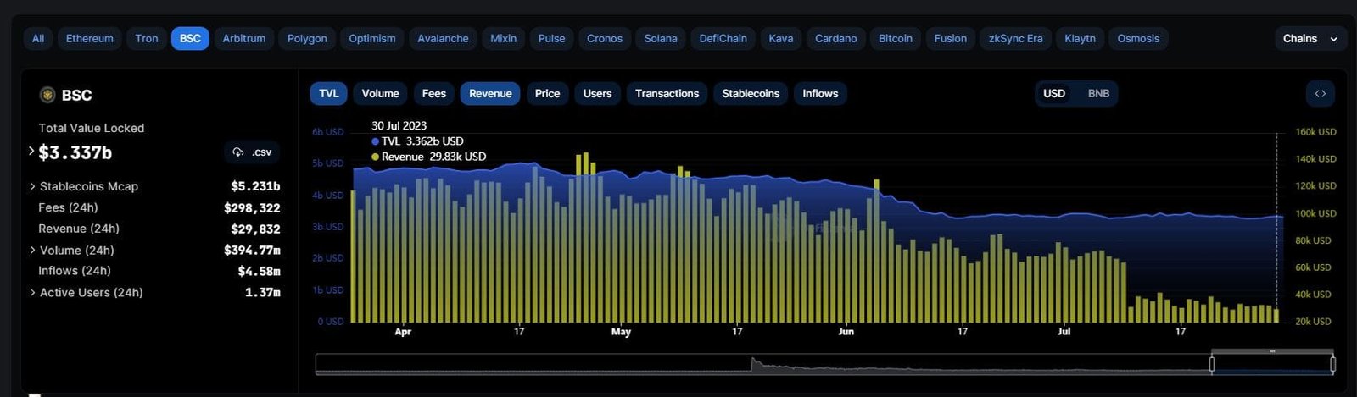Toggle the TVL chart metric

coord(328,93)
